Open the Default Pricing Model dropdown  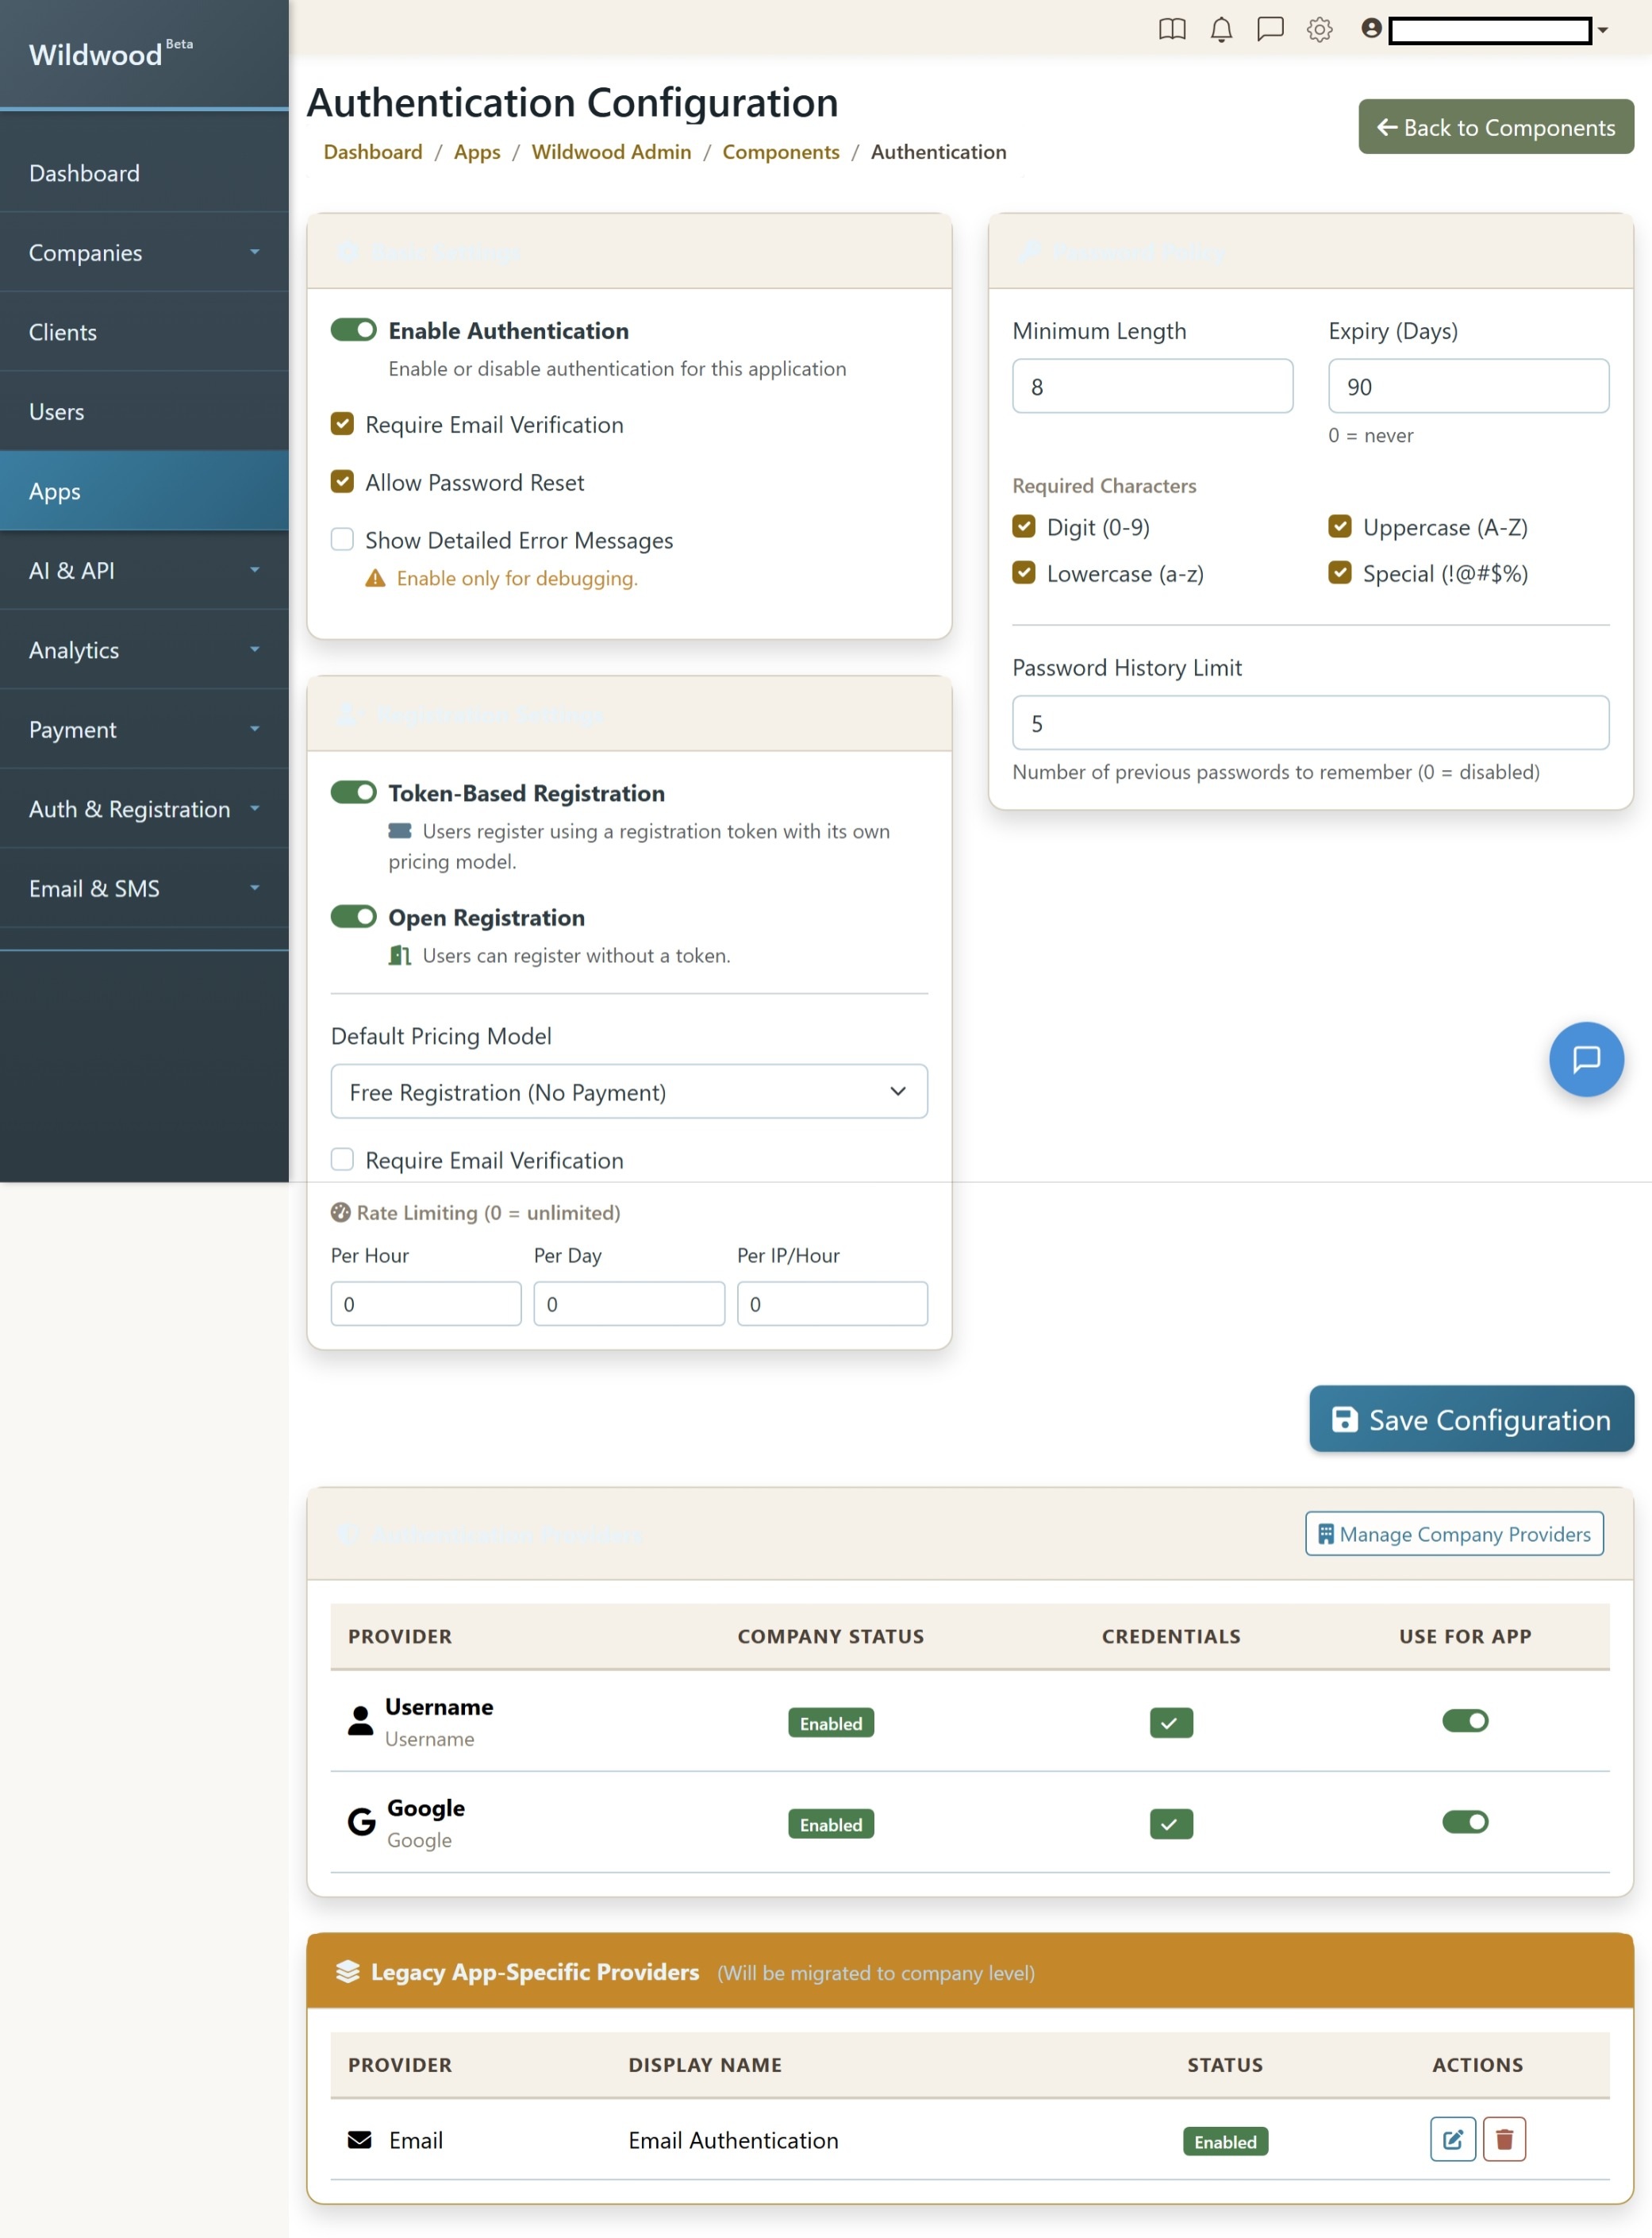click(x=628, y=1092)
